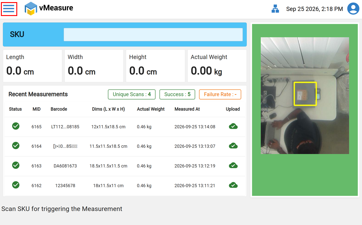Screen dimensions: 362x225
Task: Click the vMeasure logo
Action: click(x=49, y=8)
